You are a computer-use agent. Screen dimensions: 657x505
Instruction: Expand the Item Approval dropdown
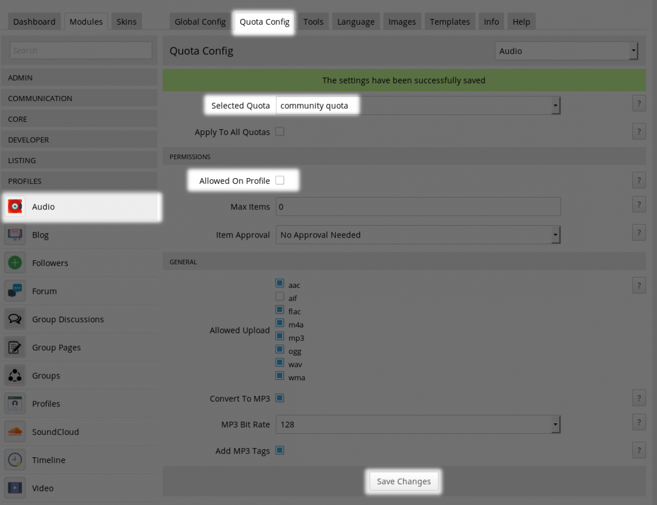(x=418, y=235)
